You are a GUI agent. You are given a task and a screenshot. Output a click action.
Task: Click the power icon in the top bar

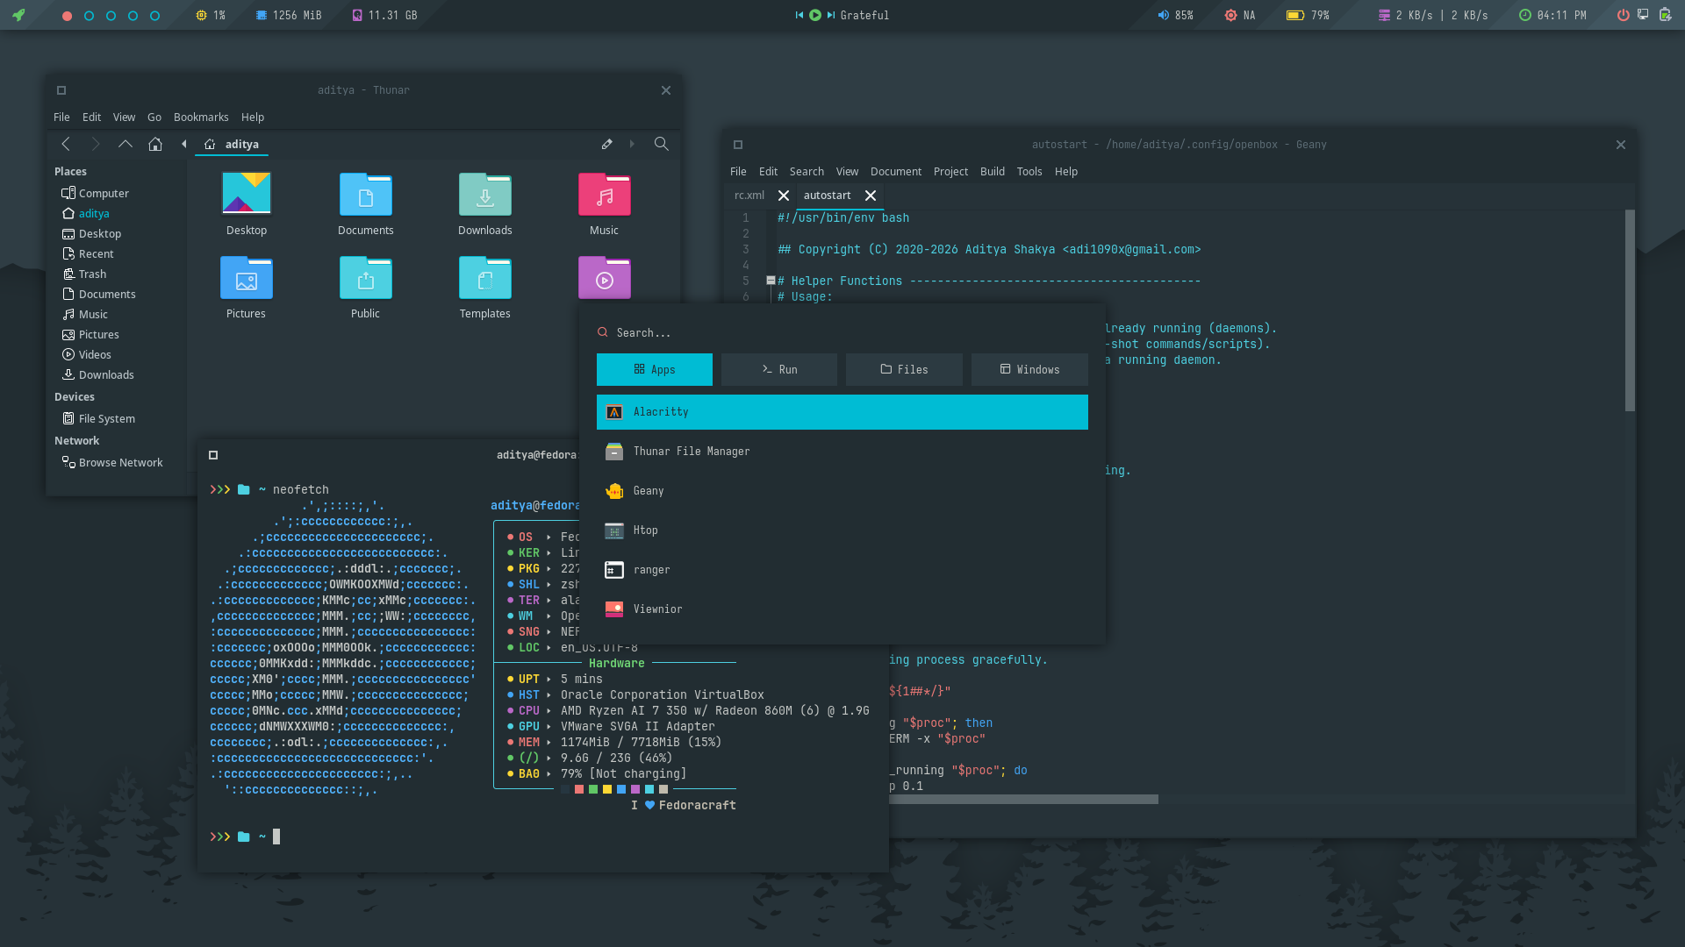[1623, 15]
